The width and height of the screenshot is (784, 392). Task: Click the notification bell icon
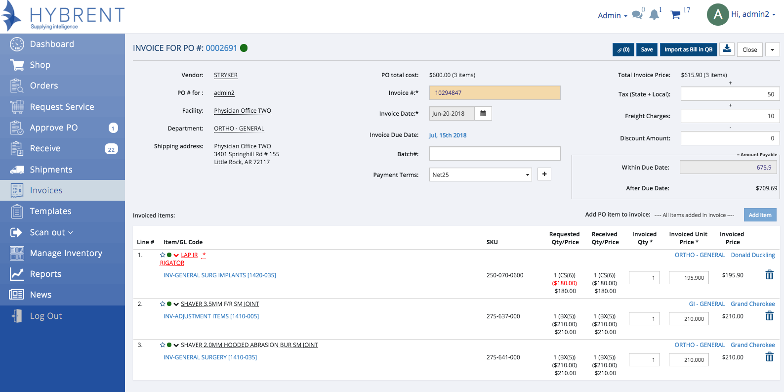654,15
